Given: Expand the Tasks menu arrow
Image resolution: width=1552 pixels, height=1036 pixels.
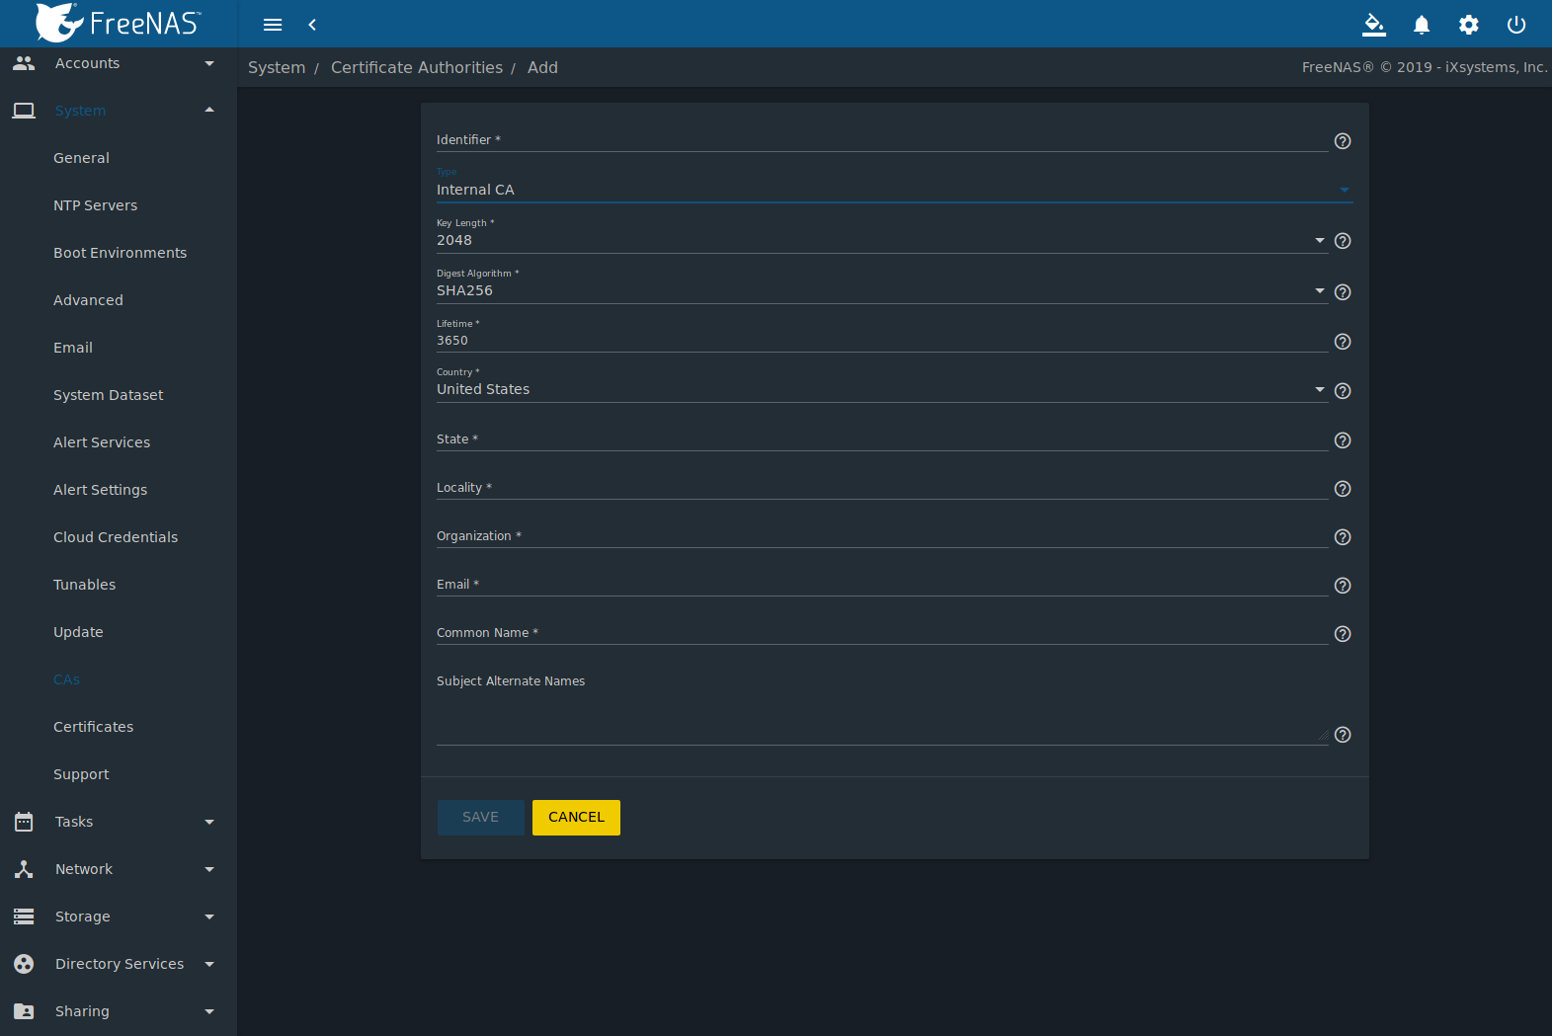Looking at the screenshot, I should point(209,822).
